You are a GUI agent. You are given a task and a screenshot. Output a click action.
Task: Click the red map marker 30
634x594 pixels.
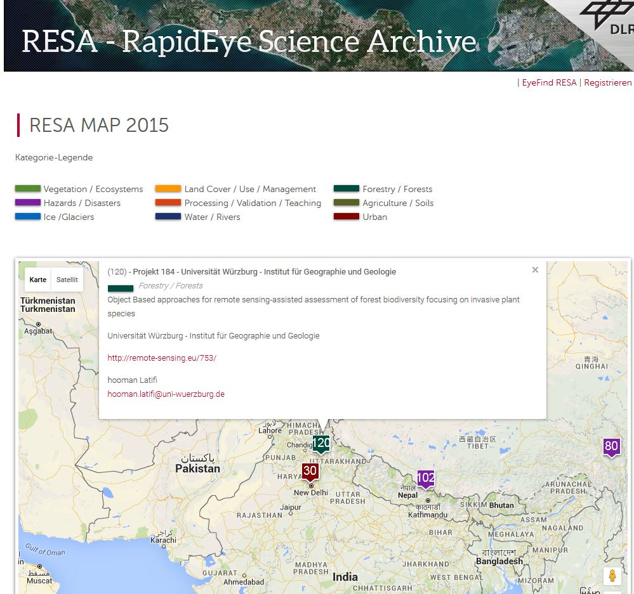pos(310,472)
